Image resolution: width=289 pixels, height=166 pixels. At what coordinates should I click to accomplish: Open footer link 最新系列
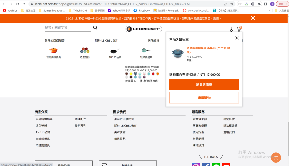point(80,125)
